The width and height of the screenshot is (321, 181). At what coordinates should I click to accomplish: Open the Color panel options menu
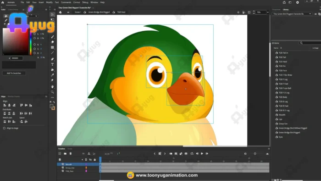point(46,10)
